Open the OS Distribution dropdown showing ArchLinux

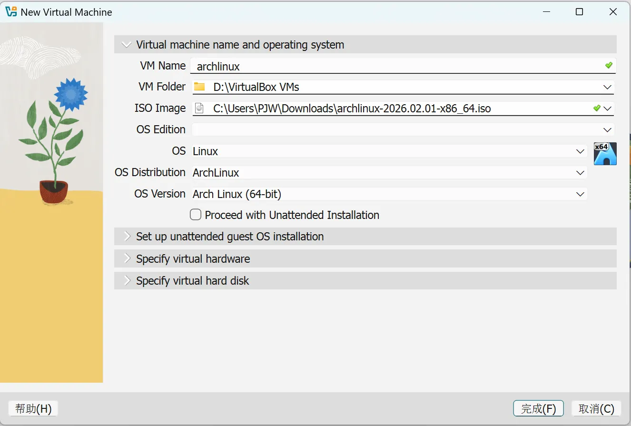click(x=389, y=172)
